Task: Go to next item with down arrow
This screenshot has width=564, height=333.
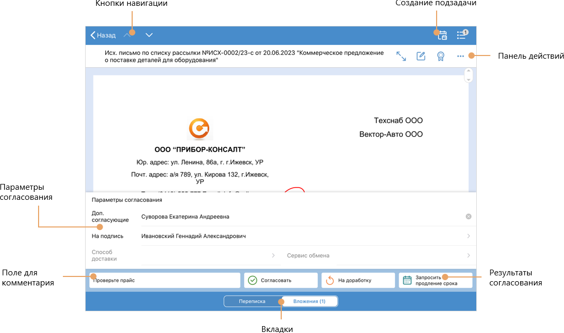Action: point(149,35)
